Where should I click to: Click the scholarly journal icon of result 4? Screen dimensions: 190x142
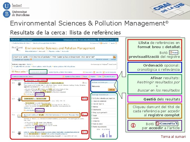point(19,133)
